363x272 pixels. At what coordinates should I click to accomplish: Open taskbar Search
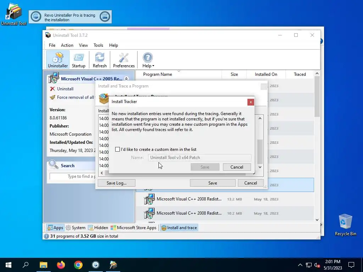tap(26, 265)
